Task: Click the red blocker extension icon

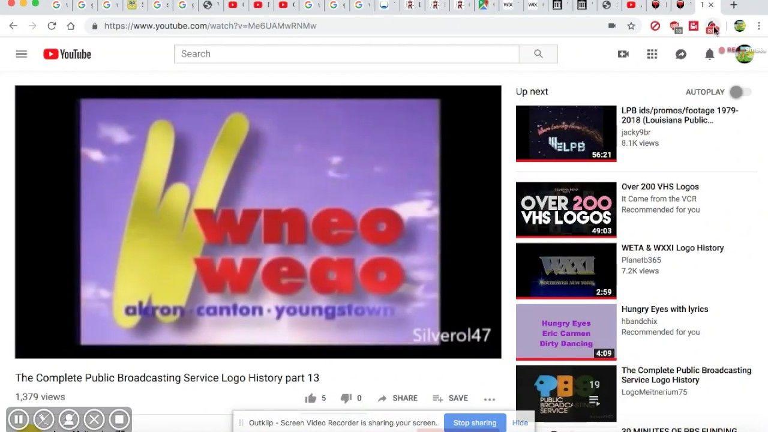Action: [655, 26]
